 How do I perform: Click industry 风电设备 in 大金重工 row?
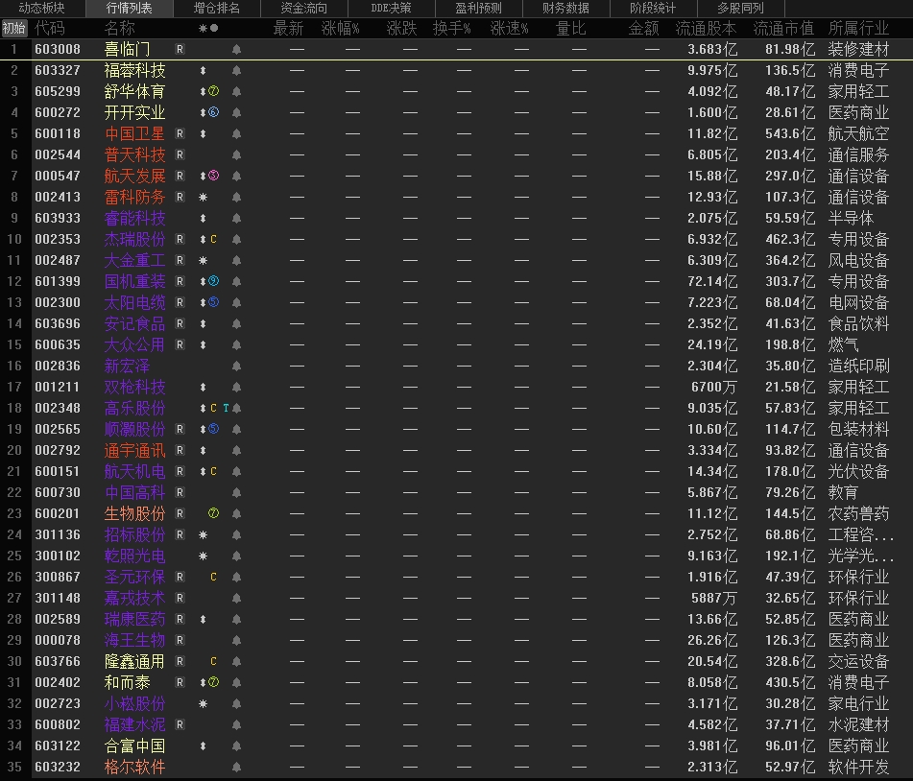(859, 260)
